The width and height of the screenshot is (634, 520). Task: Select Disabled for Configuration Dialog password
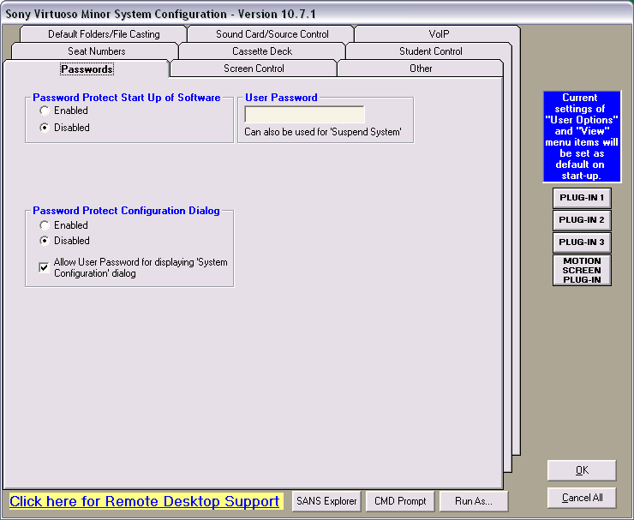pyautogui.click(x=44, y=241)
